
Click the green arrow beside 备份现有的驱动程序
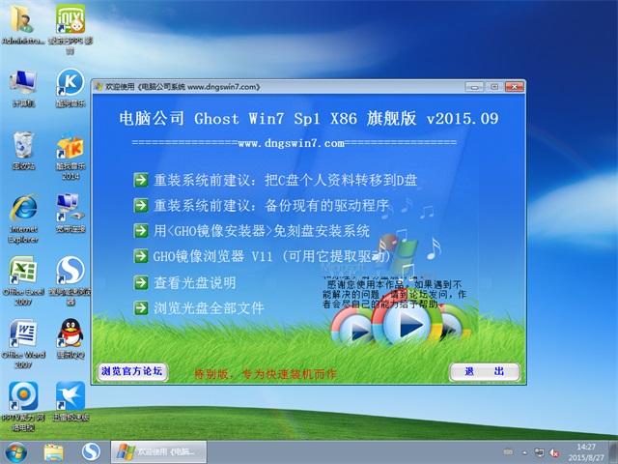141,205
